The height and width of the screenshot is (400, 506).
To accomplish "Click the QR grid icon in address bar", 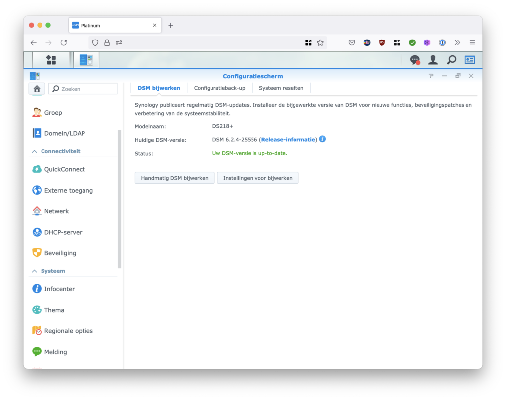I will click(x=308, y=42).
